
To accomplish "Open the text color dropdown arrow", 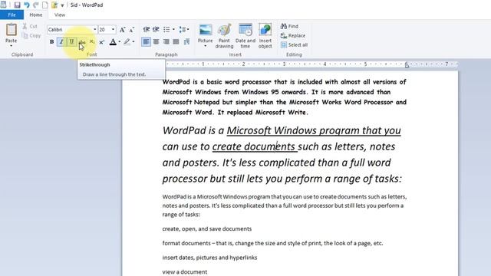I will pyautogui.click(x=120, y=41).
